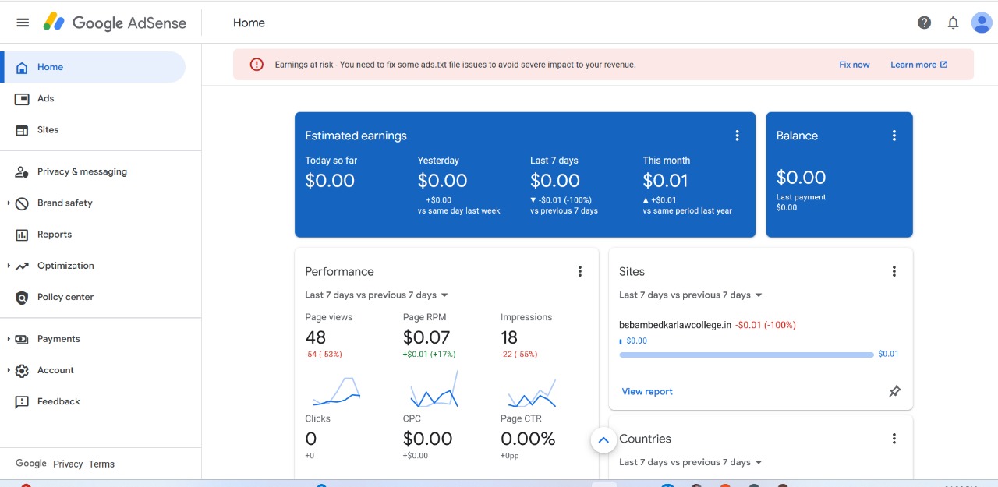Click the circular scroll-up chevron button
The image size is (998, 487).
coord(603,440)
